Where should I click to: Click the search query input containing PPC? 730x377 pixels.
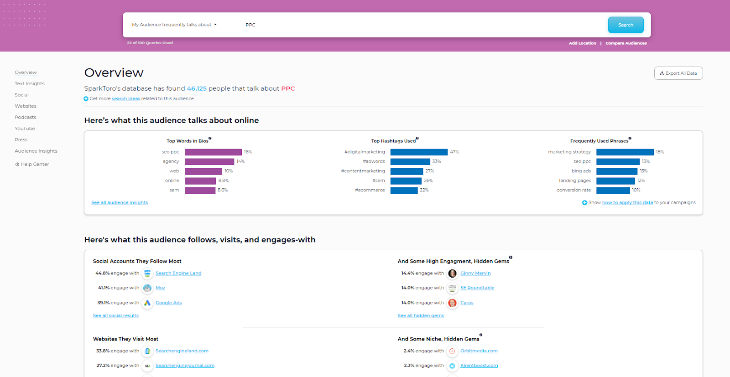coord(420,25)
